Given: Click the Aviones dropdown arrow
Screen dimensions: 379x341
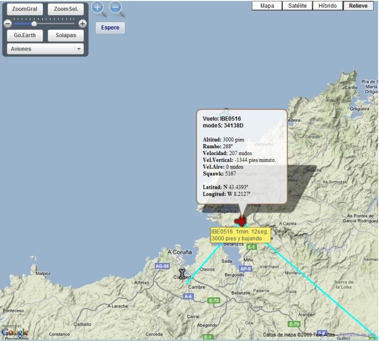Looking at the screenshot, I should point(78,49).
